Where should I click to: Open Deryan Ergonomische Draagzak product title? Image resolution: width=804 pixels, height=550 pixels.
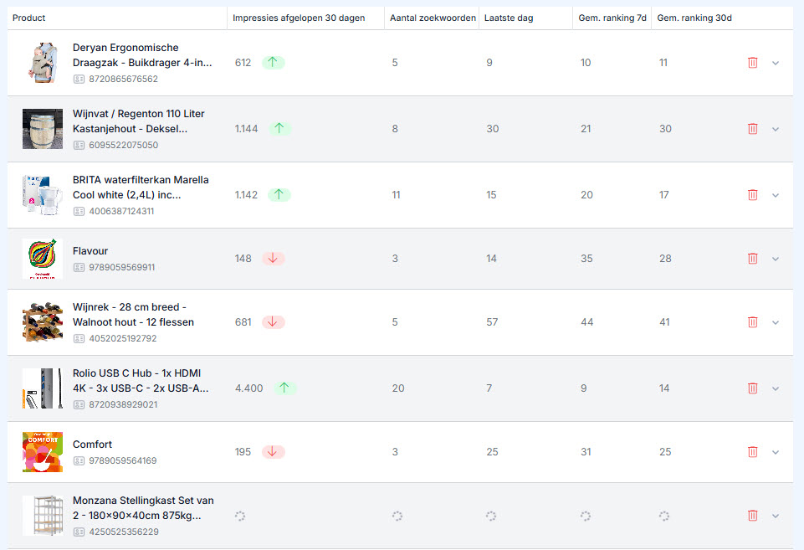(x=142, y=55)
